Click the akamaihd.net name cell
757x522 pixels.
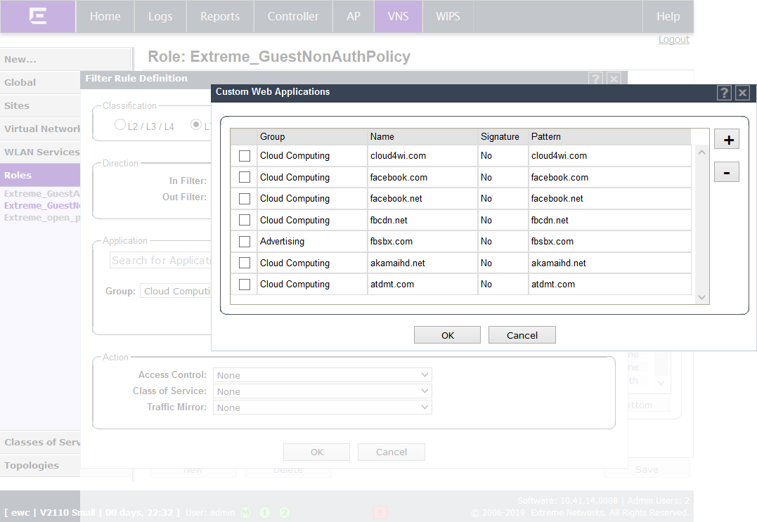click(x=423, y=263)
